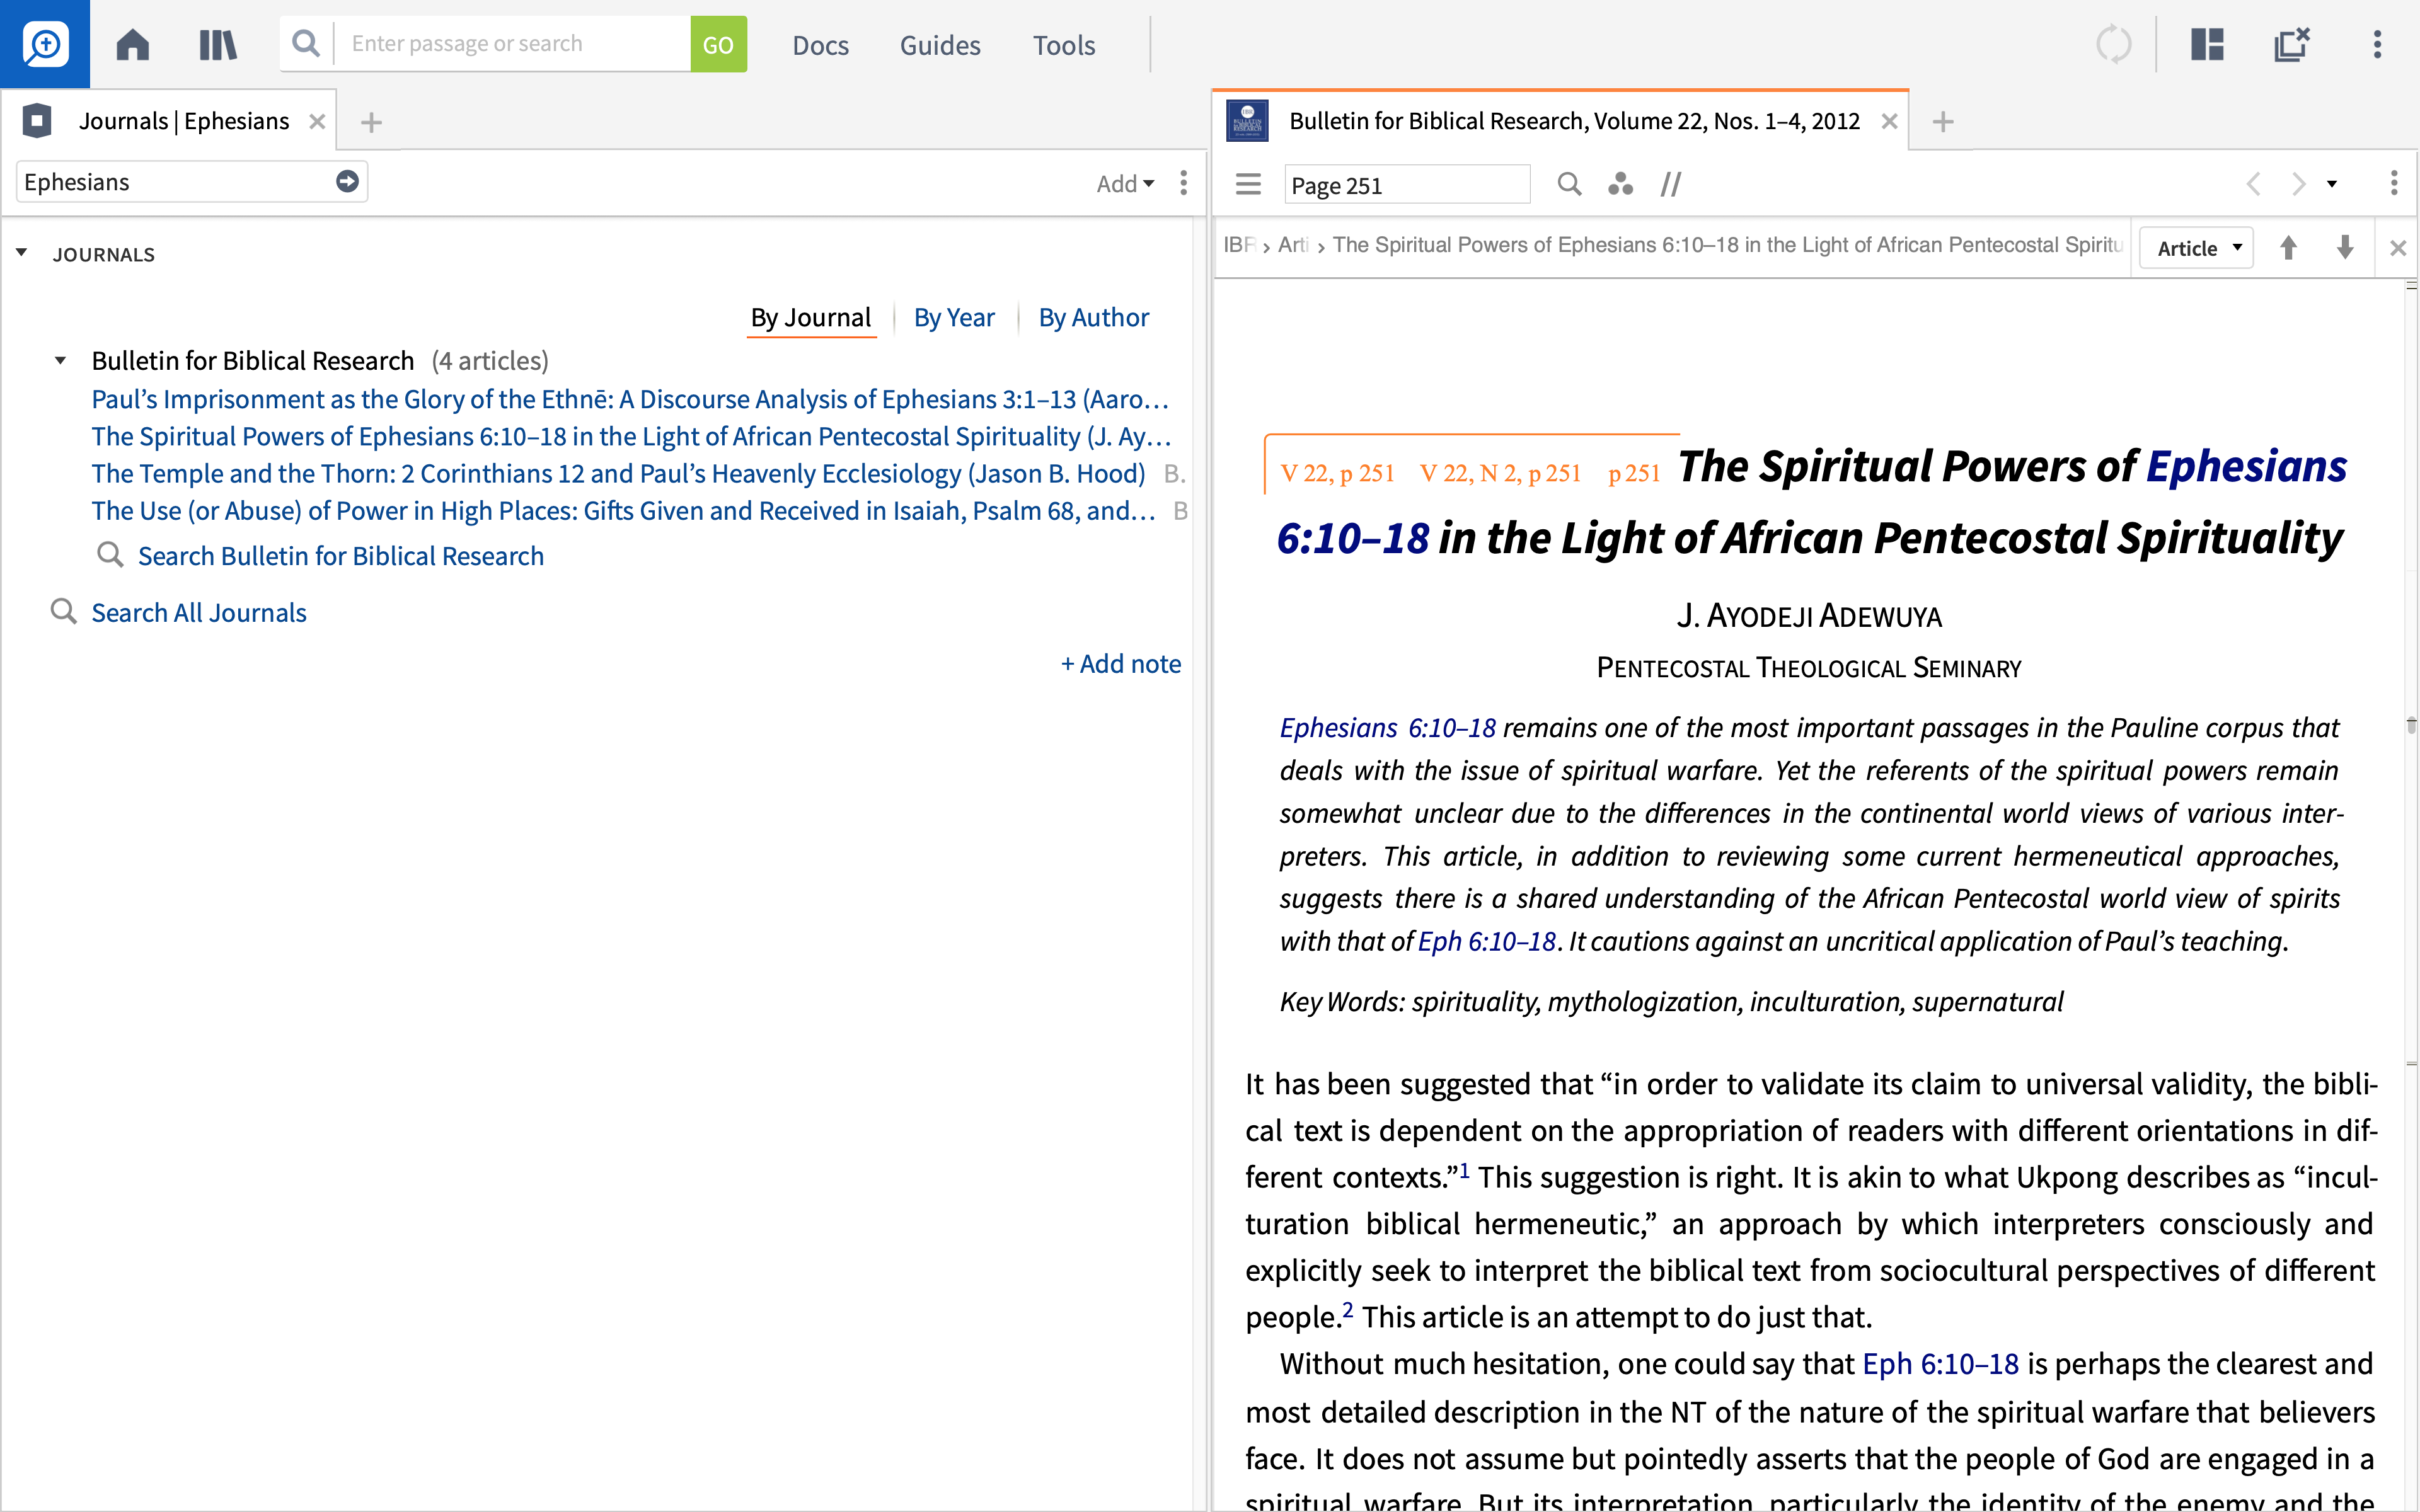The height and width of the screenshot is (1512, 2420).
Task: Select the By Journal view tab
Action: coord(811,318)
